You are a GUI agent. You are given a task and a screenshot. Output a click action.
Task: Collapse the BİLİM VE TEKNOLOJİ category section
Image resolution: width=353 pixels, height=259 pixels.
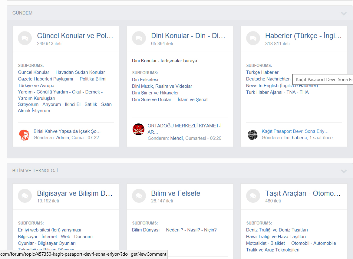click(344, 171)
